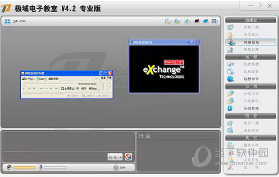Open 屏幕广播 screen broadcast
The image size is (279, 177).
click(x=251, y=27)
